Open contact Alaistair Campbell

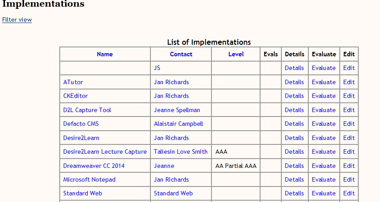178,124
